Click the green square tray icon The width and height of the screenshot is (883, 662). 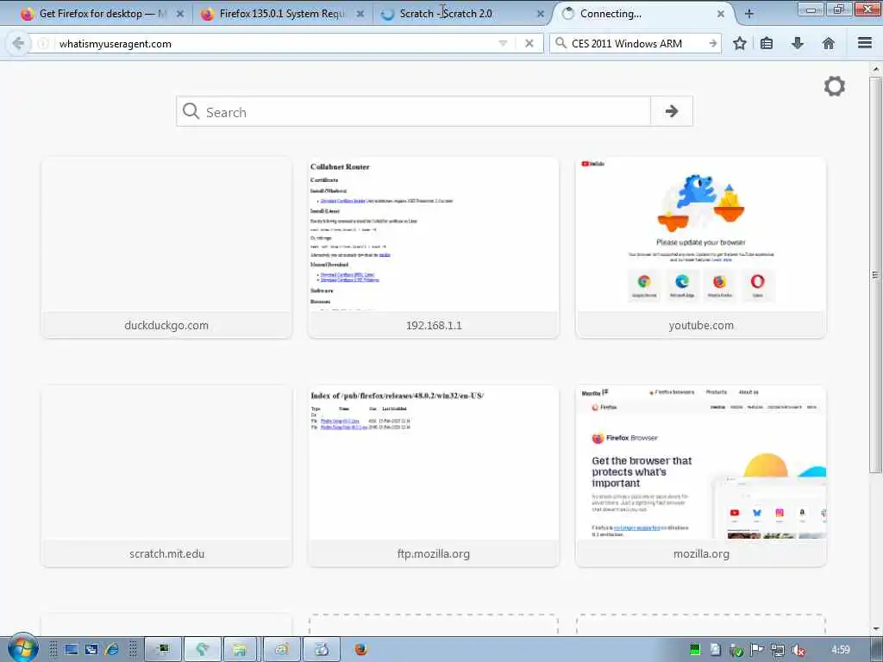click(695, 650)
